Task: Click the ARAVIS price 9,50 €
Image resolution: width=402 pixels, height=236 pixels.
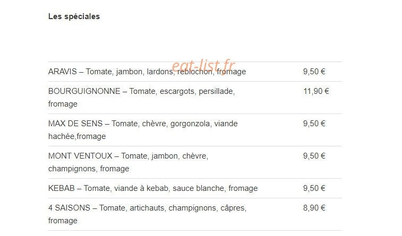Action: click(314, 72)
